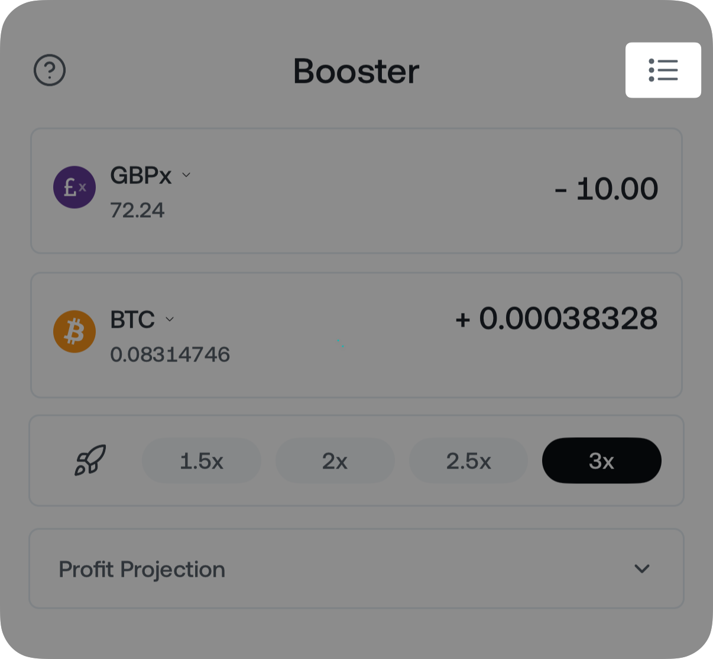Click the Booster title heading
The height and width of the screenshot is (659, 713).
pyautogui.click(x=356, y=71)
